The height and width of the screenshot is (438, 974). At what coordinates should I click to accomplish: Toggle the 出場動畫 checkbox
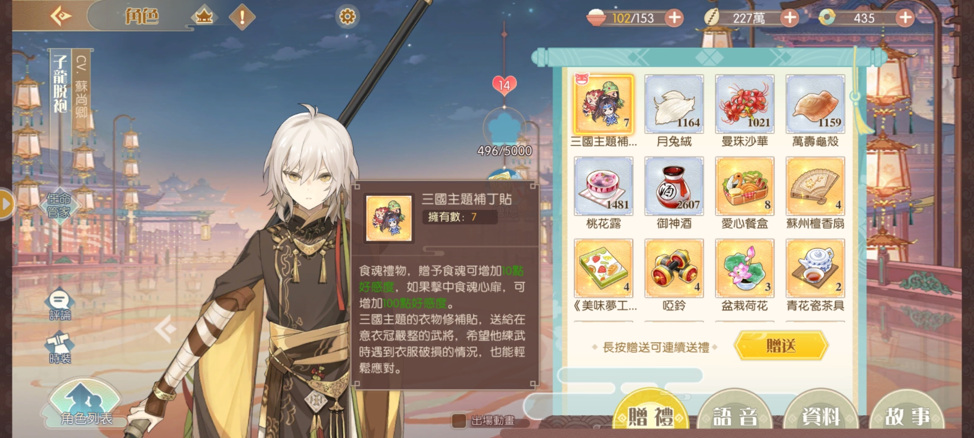[459, 421]
